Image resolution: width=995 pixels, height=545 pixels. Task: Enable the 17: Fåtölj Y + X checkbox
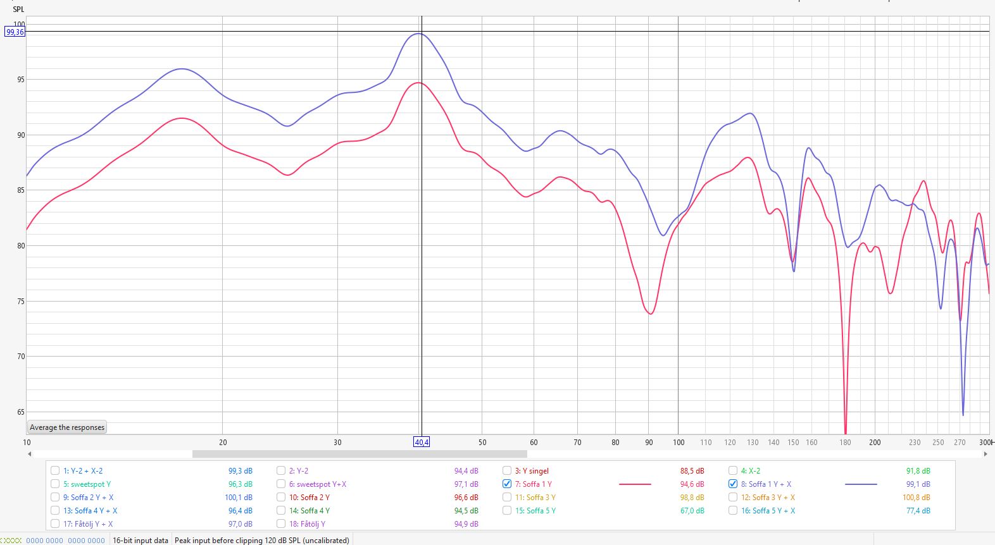click(x=55, y=524)
